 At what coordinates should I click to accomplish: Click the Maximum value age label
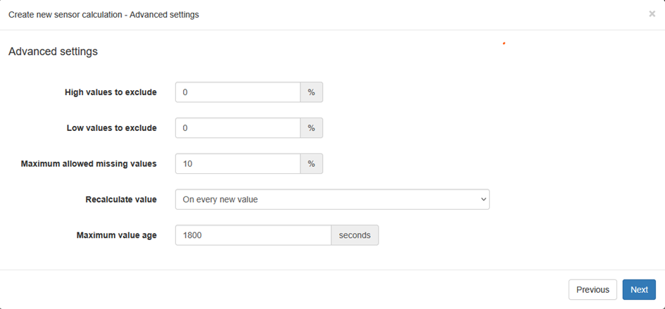click(116, 235)
